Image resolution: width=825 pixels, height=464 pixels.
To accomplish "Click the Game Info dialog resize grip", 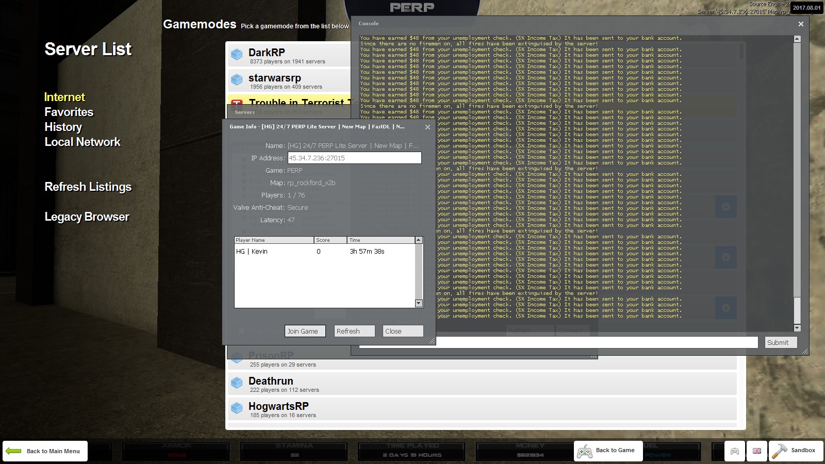I will point(432,341).
